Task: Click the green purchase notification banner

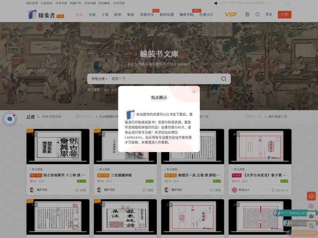Action: [x=295, y=213]
